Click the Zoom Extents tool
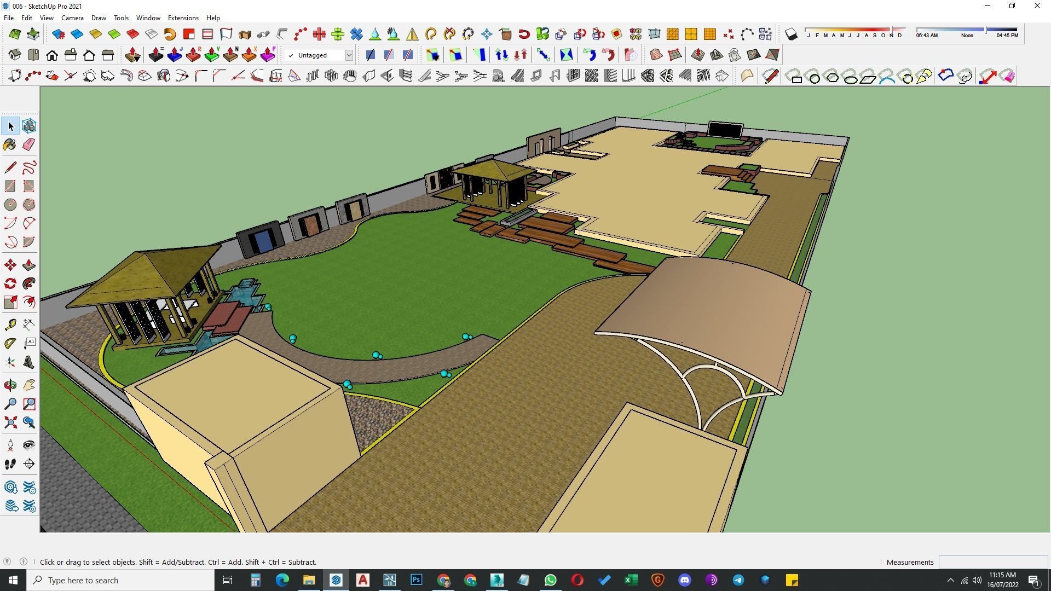The image size is (1051, 591). pos(10,422)
